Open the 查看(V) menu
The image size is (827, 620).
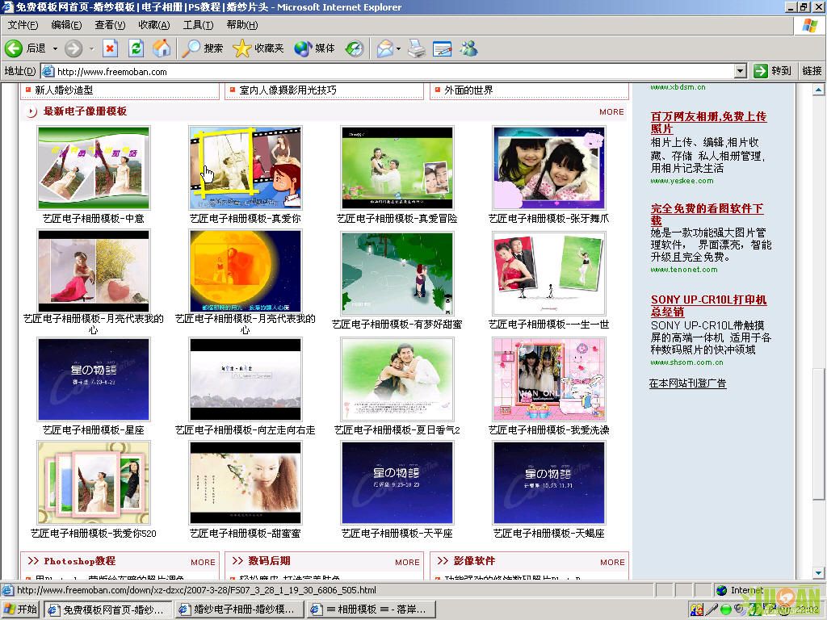pyautogui.click(x=110, y=25)
